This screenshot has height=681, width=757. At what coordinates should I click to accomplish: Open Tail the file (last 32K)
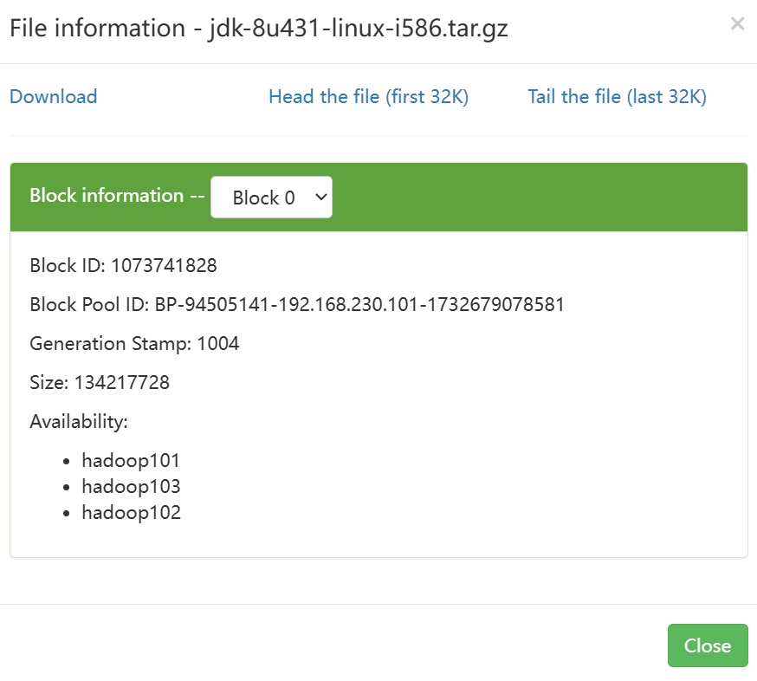(617, 97)
